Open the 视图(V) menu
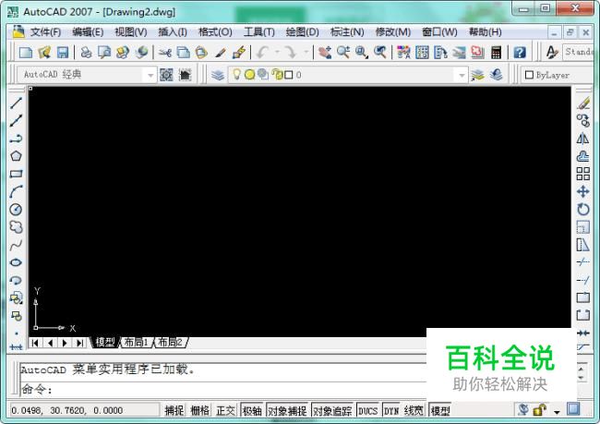 coord(131,32)
